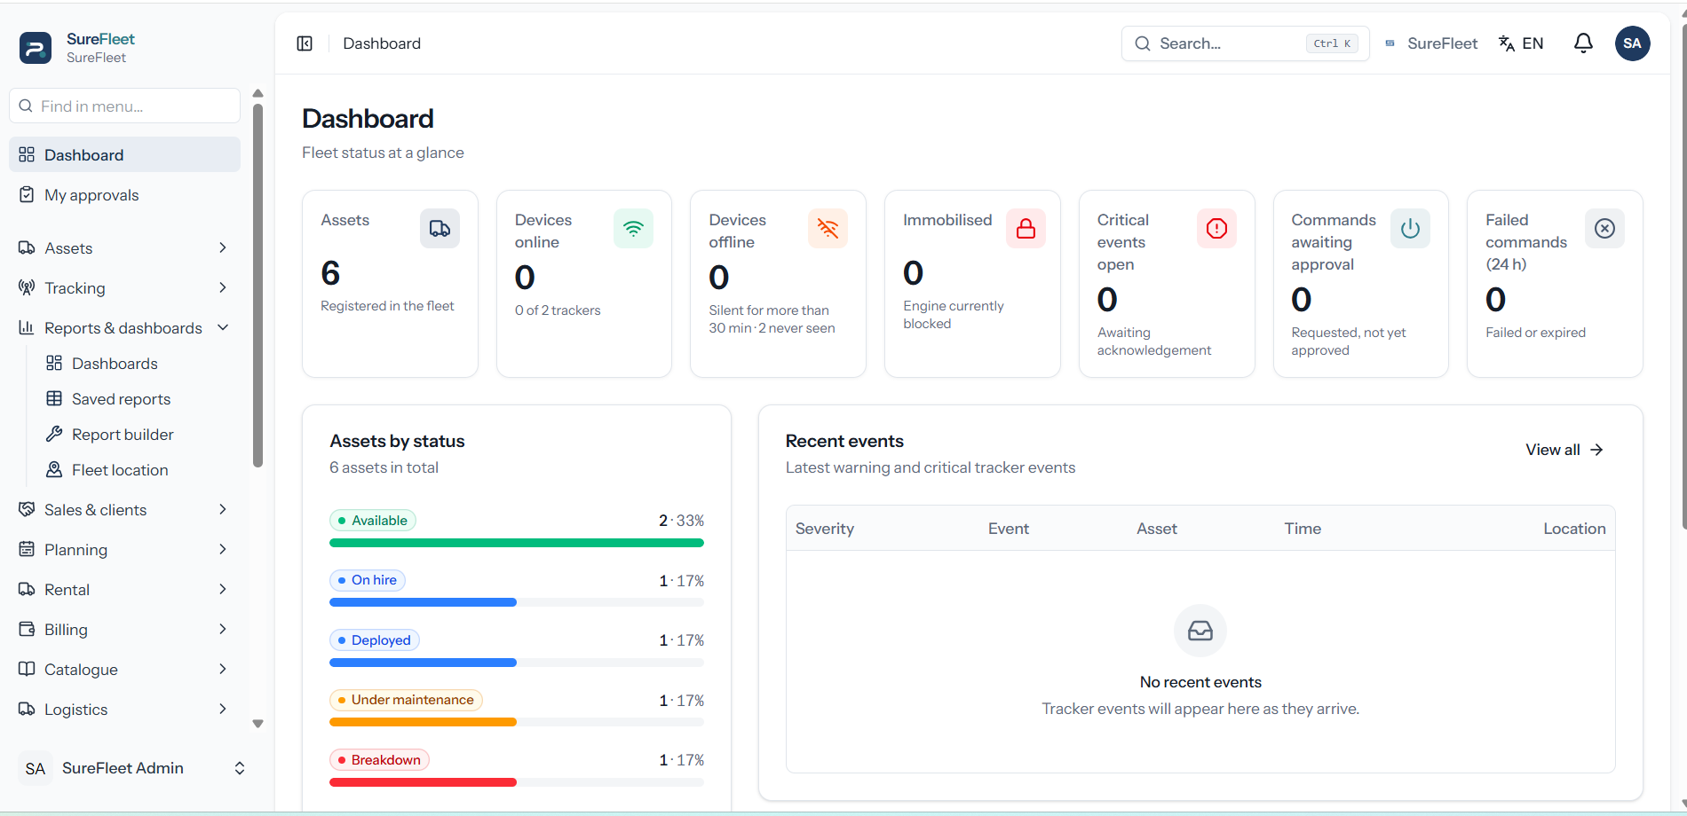Click the Available status progress bar
Image resolution: width=1687 pixels, height=816 pixels.
(517, 543)
